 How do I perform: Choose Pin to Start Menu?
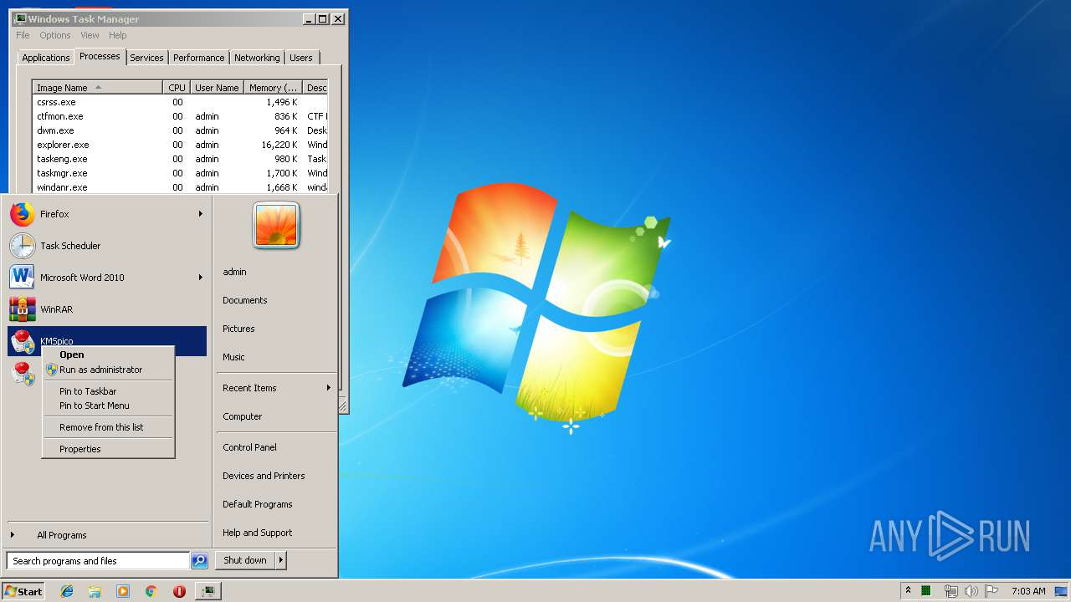(108, 406)
